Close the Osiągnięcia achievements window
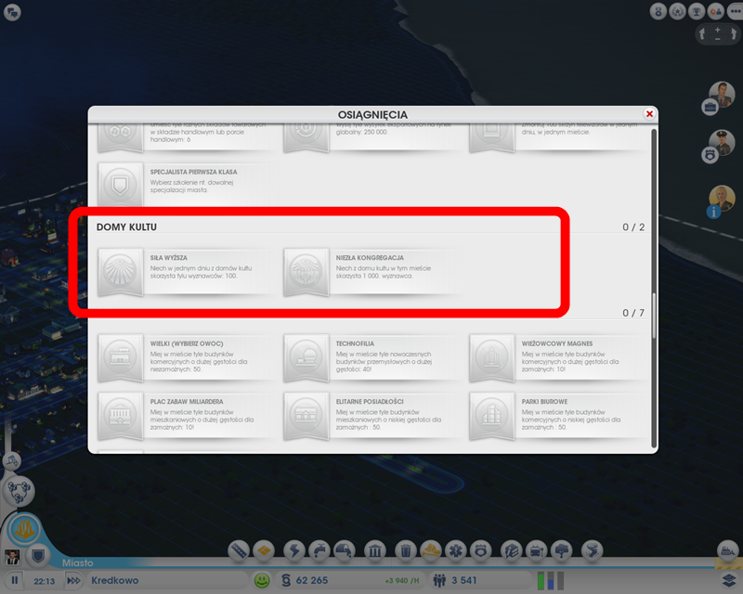The image size is (743, 594). (x=649, y=113)
